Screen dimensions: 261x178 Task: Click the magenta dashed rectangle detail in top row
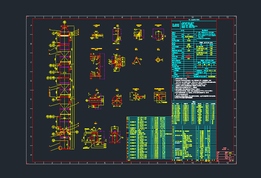pos(159,35)
